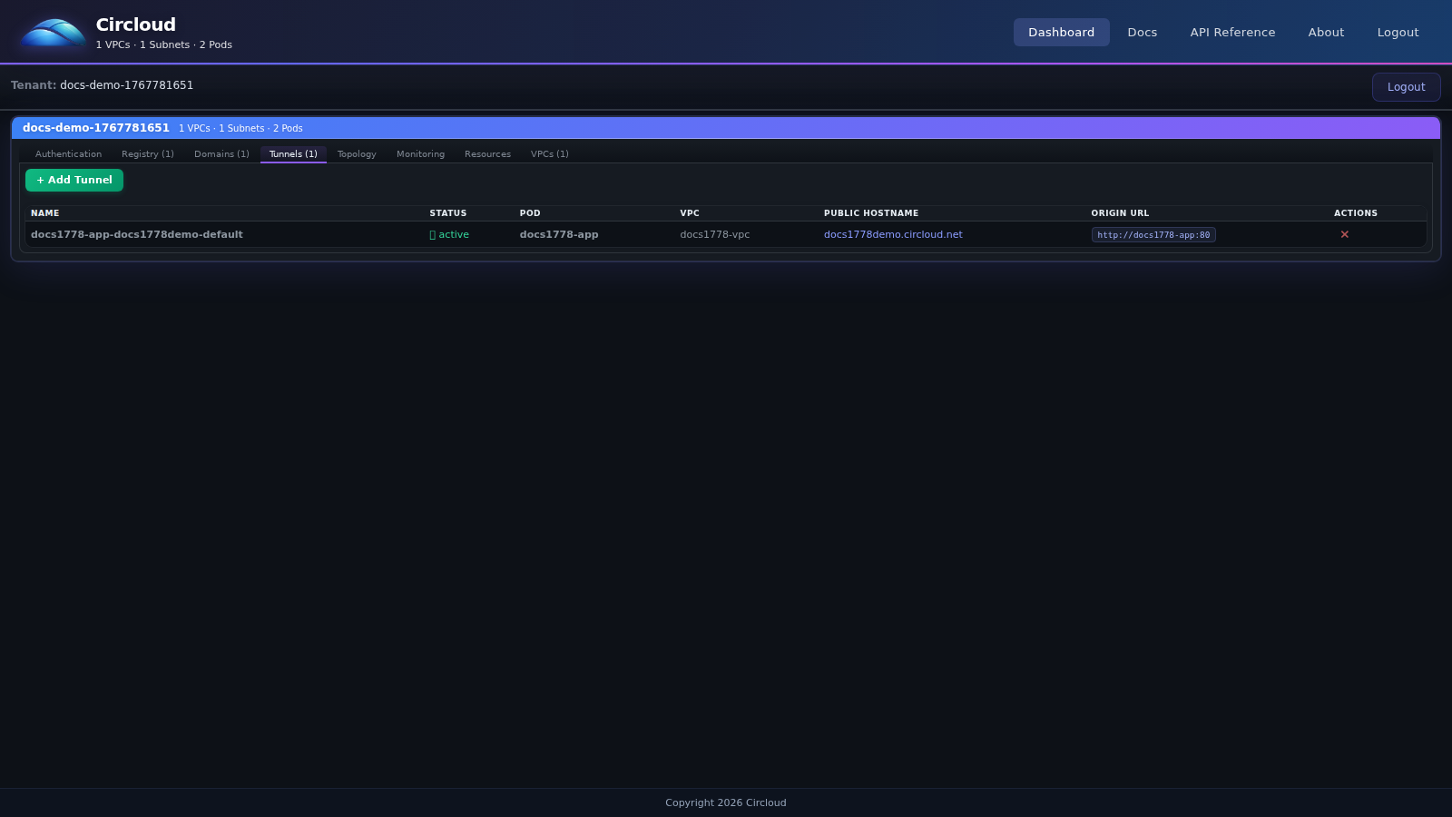Open the VPCs (1) tab

coord(549,154)
